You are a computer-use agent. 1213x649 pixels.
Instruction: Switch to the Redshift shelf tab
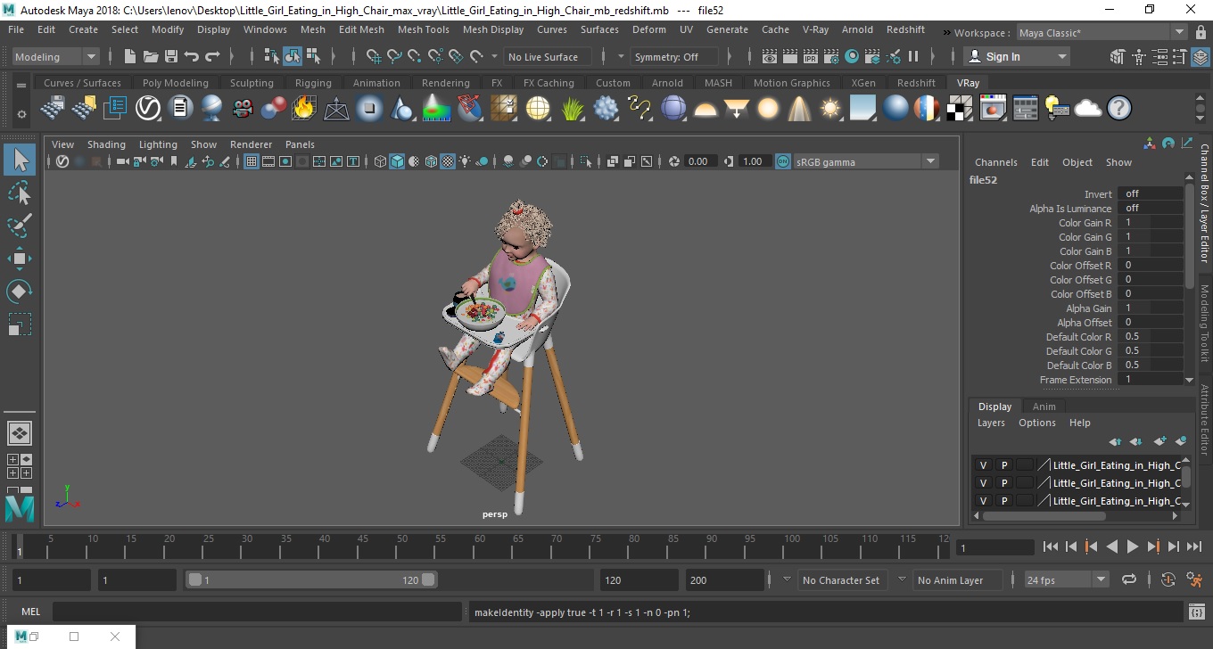[x=916, y=83]
